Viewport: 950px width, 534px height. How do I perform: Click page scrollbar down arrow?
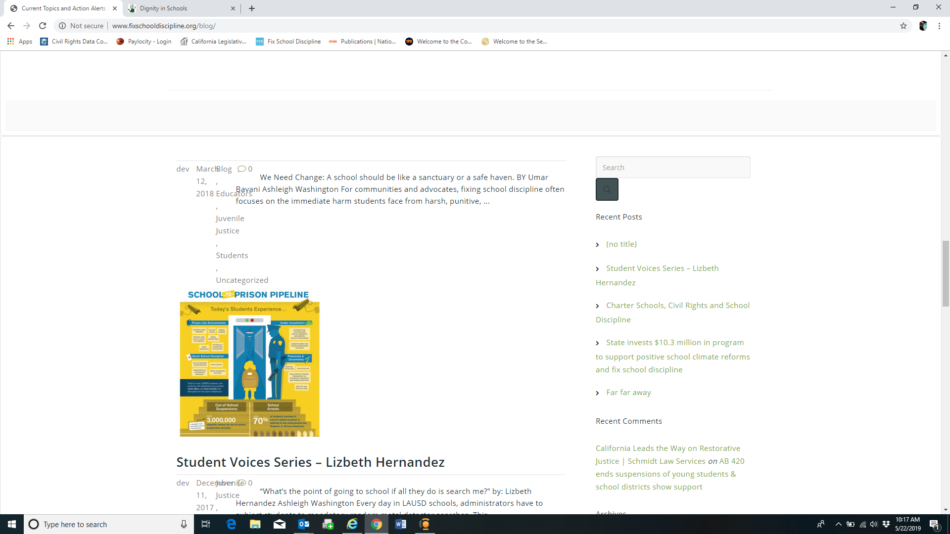(946, 509)
